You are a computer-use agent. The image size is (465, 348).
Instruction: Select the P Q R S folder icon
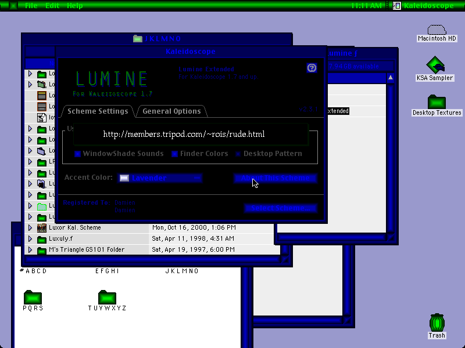coord(33,297)
